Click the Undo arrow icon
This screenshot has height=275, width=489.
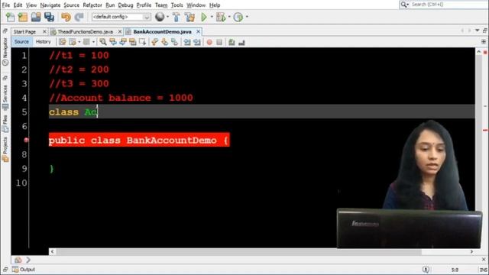[x=66, y=17]
